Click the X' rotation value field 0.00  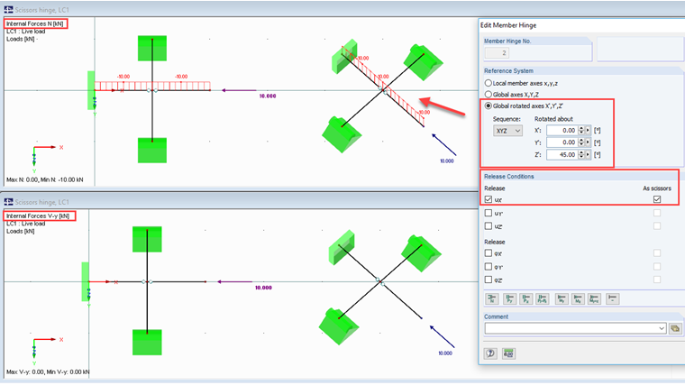point(562,130)
